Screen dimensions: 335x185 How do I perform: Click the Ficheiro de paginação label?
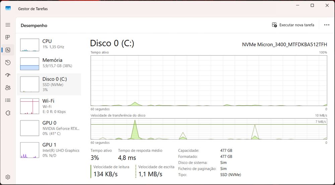pyautogui.click(x=197, y=169)
